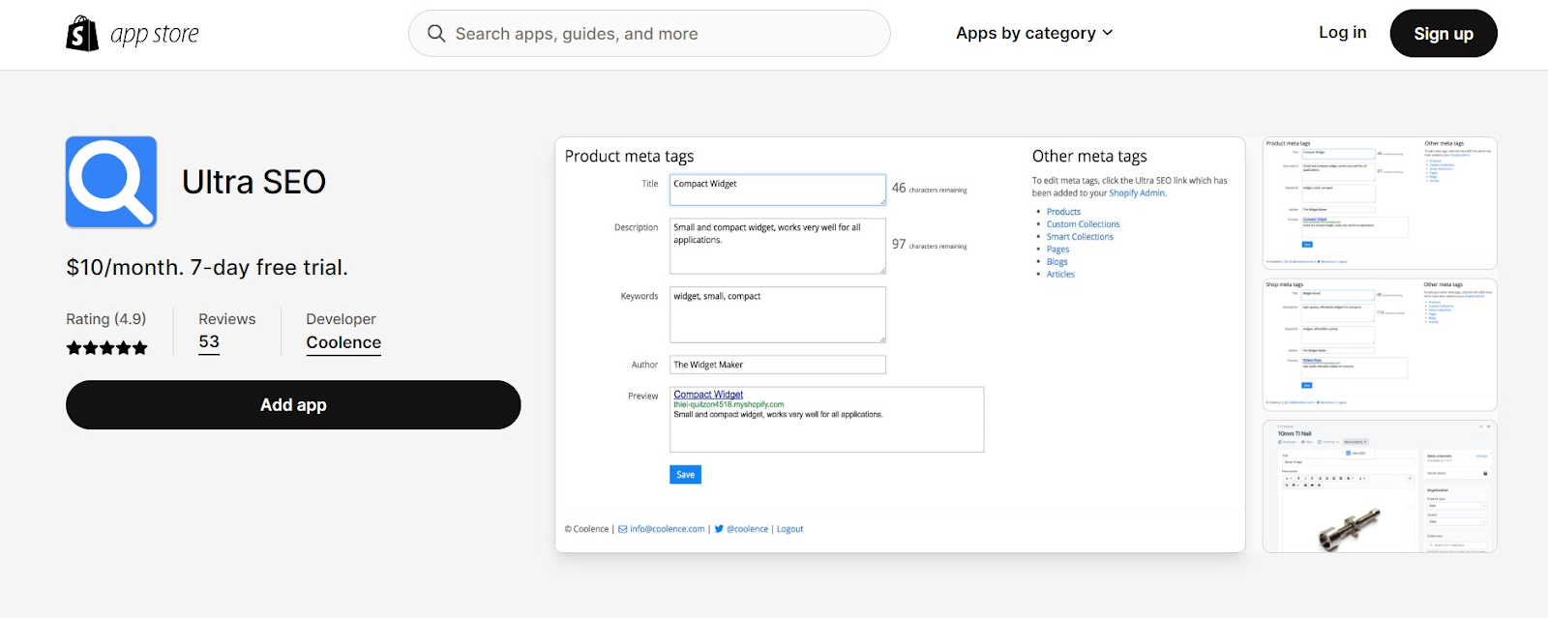Click the Smart Collections link in screenshot
This screenshot has height=618, width=1548.
point(1080,237)
